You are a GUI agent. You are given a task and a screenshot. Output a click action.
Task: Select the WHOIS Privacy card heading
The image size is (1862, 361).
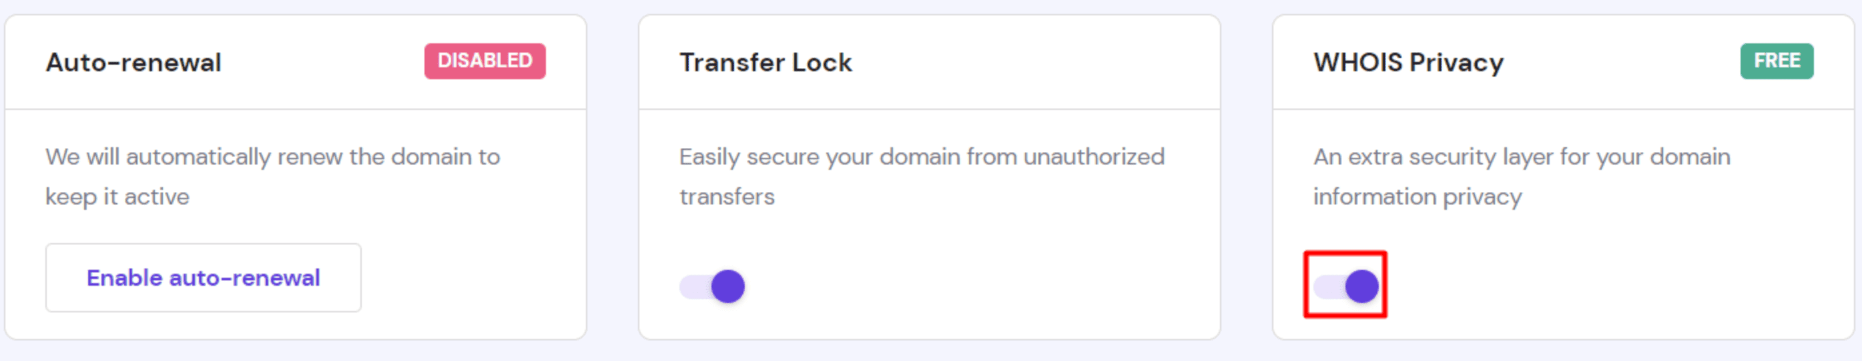point(1408,63)
